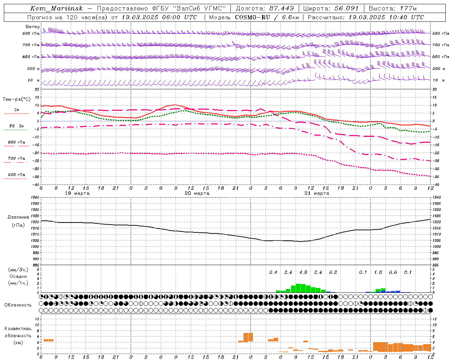Click the Ветер panel label
The image size is (451, 360).
[x=32, y=27]
